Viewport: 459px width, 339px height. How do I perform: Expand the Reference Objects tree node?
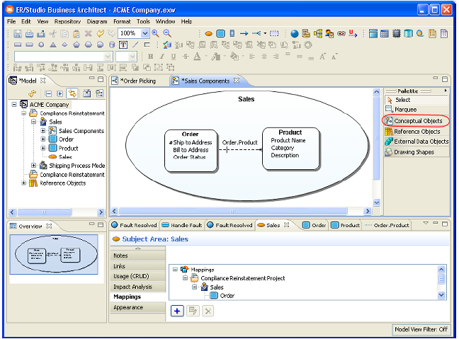(24, 183)
